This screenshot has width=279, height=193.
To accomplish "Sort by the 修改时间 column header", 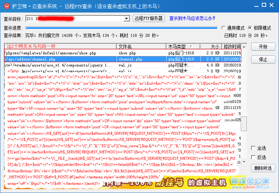I will [231, 46].
